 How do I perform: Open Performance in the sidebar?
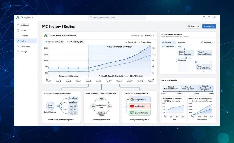coord(26,46)
